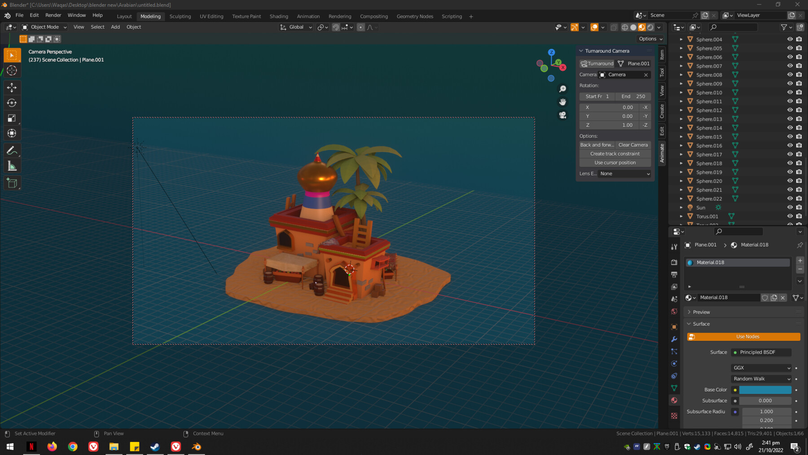Image resolution: width=808 pixels, height=455 pixels.
Task: Open Modifier properties with the wrench icon
Action: pyautogui.click(x=674, y=339)
